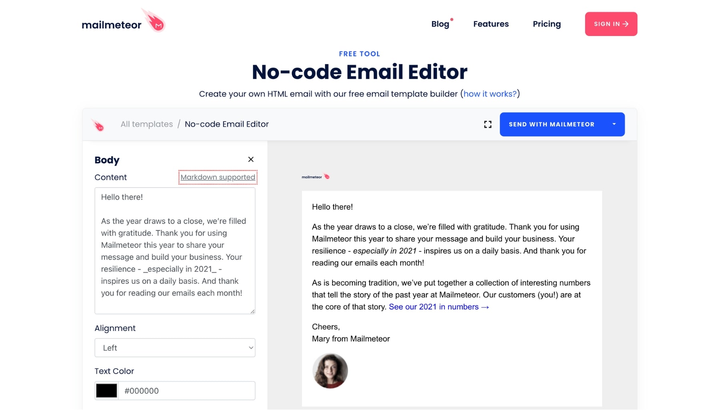The height and width of the screenshot is (410, 720).
Task: Click the meteor icon in editor toolbar
Action: click(98, 125)
